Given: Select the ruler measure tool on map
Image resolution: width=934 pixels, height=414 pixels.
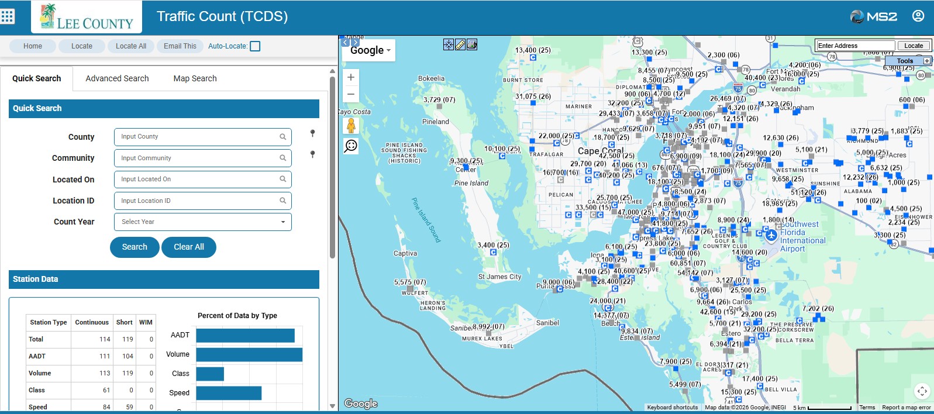Looking at the screenshot, I should pos(460,44).
